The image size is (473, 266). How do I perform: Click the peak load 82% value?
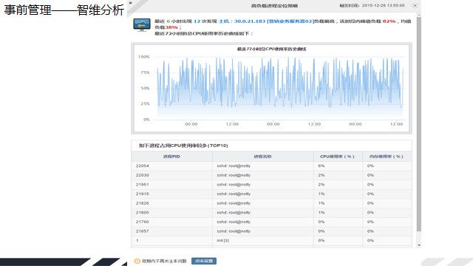click(x=389, y=21)
